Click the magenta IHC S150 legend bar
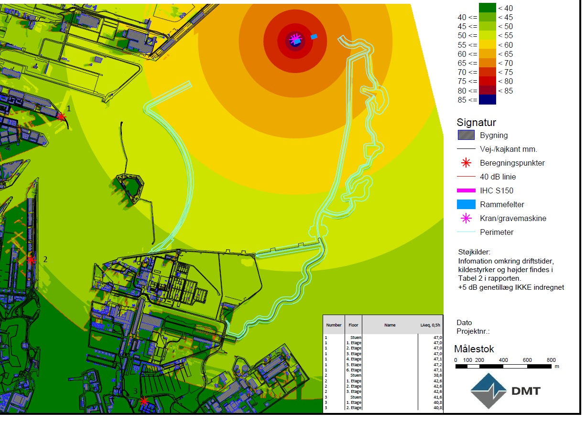 (x=466, y=190)
